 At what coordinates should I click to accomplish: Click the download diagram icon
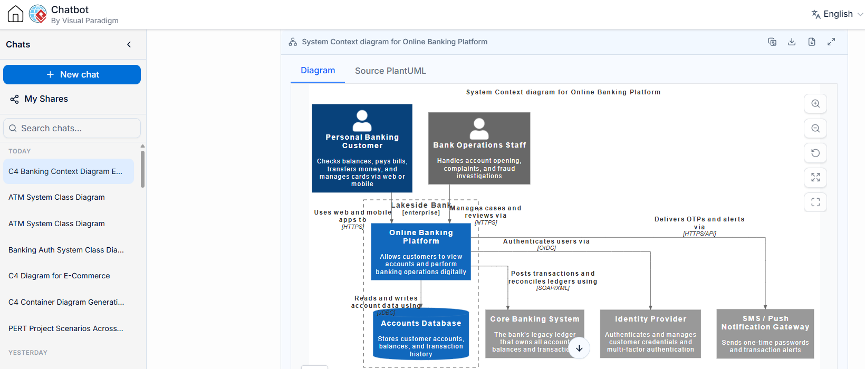[792, 42]
